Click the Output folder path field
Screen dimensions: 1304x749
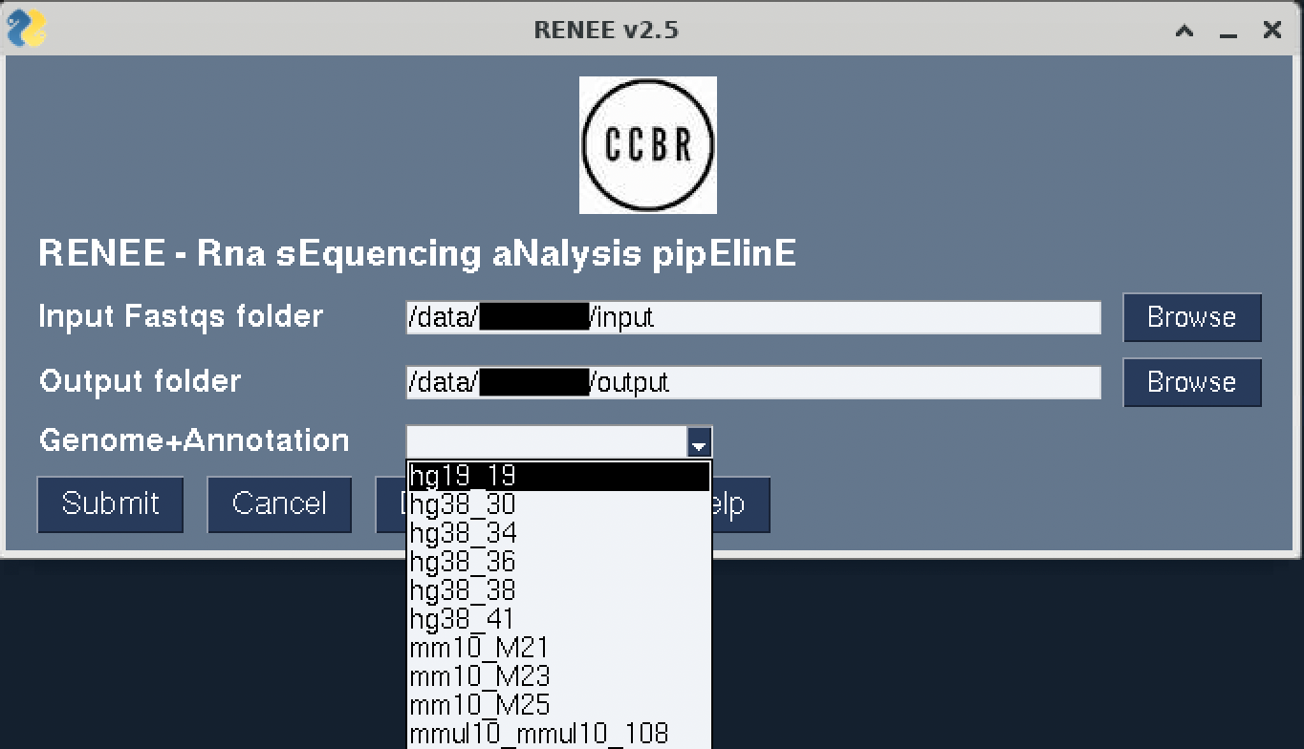(753, 383)
